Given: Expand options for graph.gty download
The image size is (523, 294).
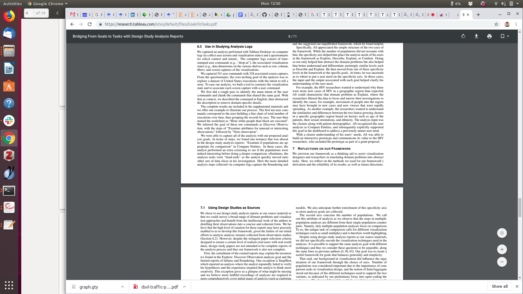Looking at the screenshot, I should coord(123,287).
